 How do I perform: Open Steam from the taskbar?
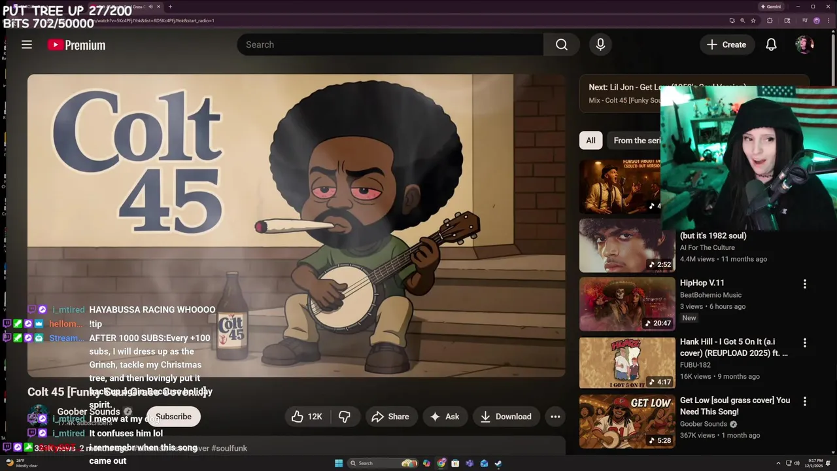(x=498, y=463)
